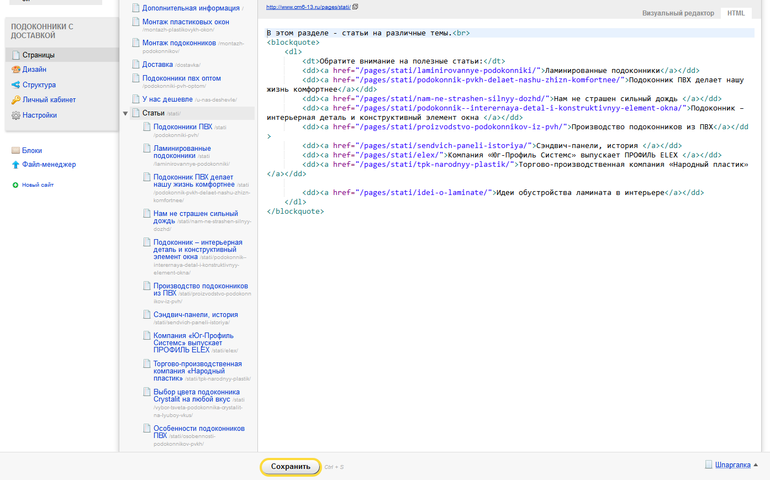Open Страницы in the sidebar menu
The image size is (770, 480).
[39, 55]
